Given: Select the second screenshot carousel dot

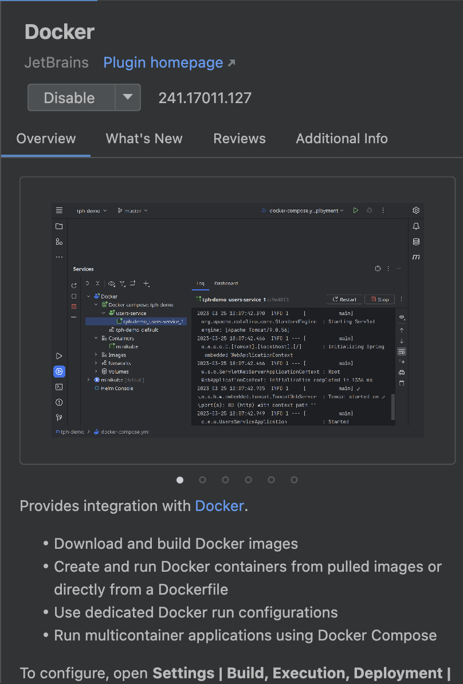Looking at the screenshot, I should [202, 480].
